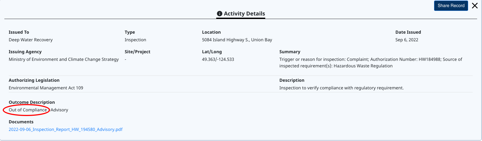Click the Inspection type value
This screenshot has width=482, height=141.
point(135,40)
